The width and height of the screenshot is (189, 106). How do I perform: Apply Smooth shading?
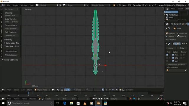(8, 16)
